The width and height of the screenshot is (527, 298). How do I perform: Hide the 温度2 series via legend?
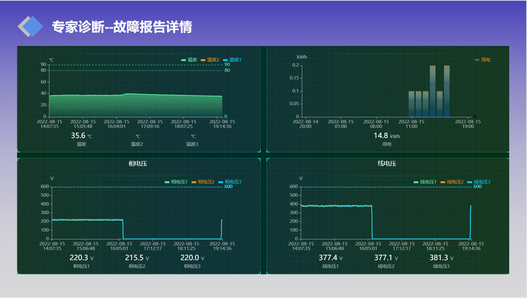210,60
